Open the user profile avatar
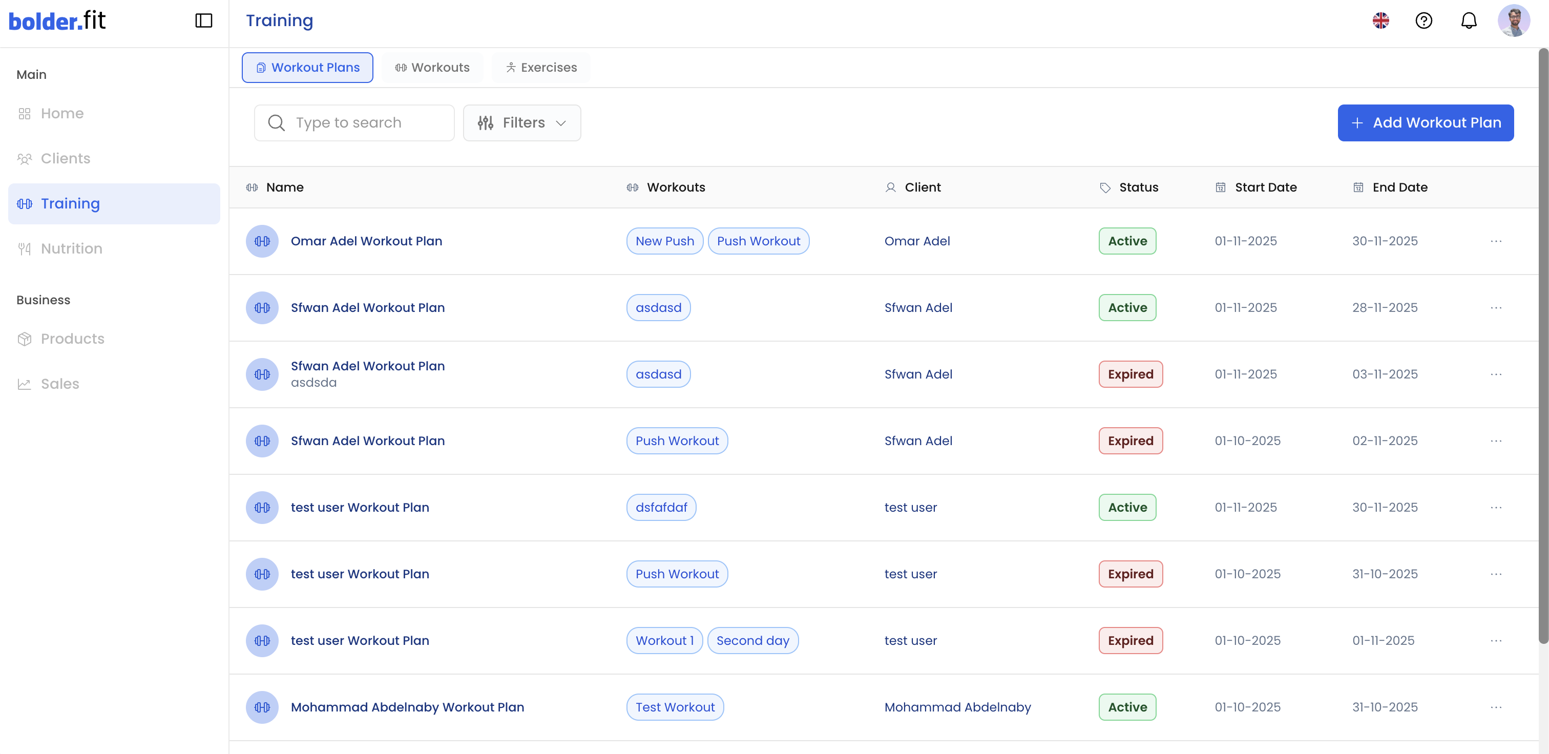1549x754 pixels. pyautogui.click(x=1513, y=20)
